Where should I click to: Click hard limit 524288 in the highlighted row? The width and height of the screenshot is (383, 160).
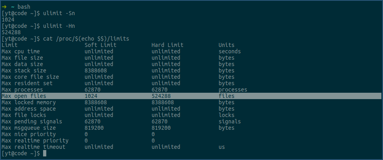click(x=163, y=96)
